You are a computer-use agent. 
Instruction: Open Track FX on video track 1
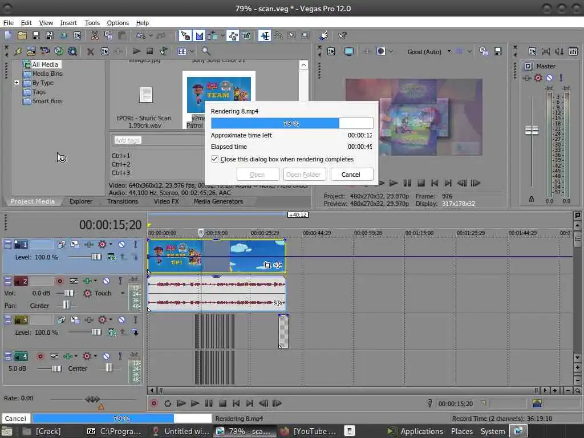(x=88, y=244)
